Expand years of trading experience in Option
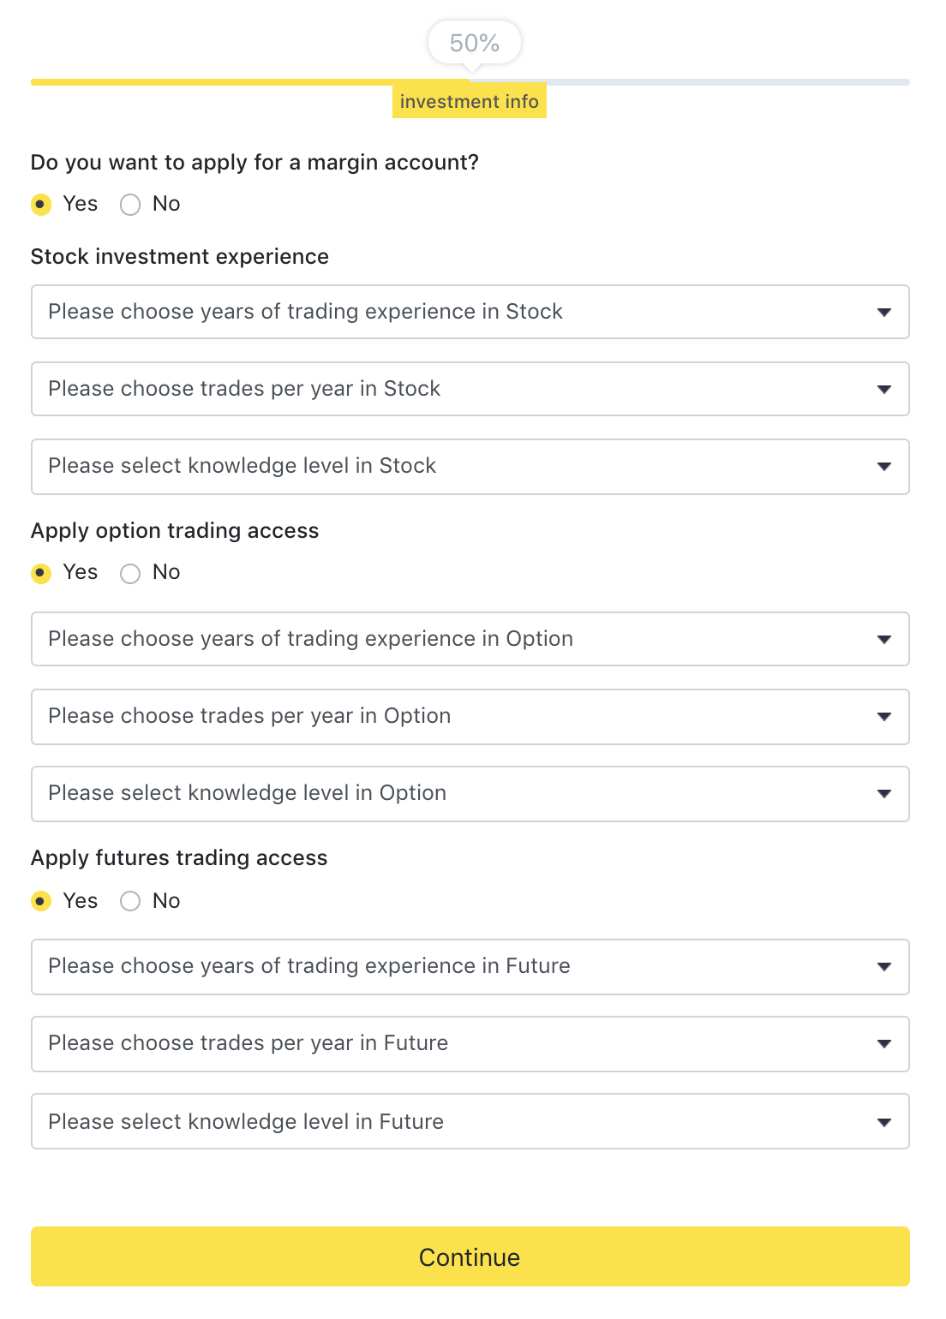 [470, 639]
